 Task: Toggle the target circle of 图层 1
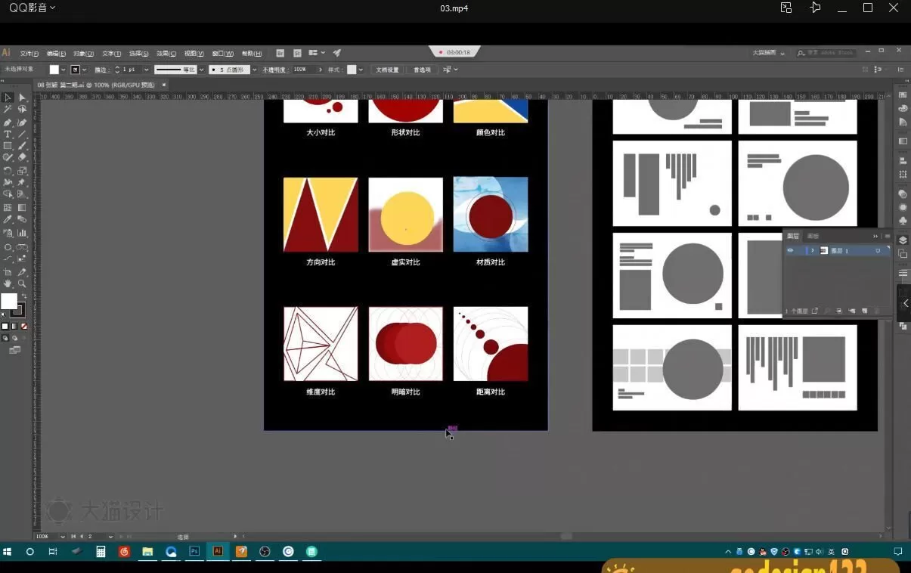click(878, 250)
